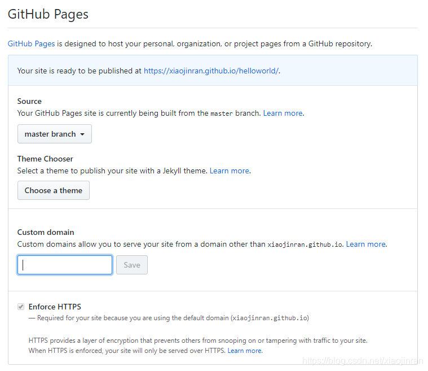Open the published site URL xiaojinran.github.io/helloworld
Image resolution: width=428 pixels, height=371 pixels.
coord(211,71)
